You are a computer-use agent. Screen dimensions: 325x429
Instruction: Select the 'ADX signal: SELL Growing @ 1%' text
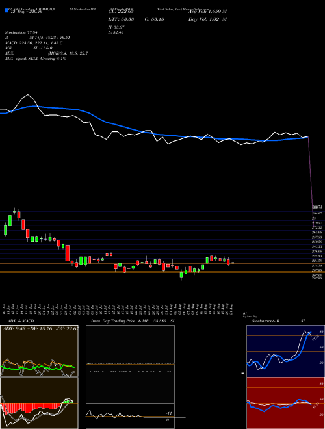tap(36, 58)
